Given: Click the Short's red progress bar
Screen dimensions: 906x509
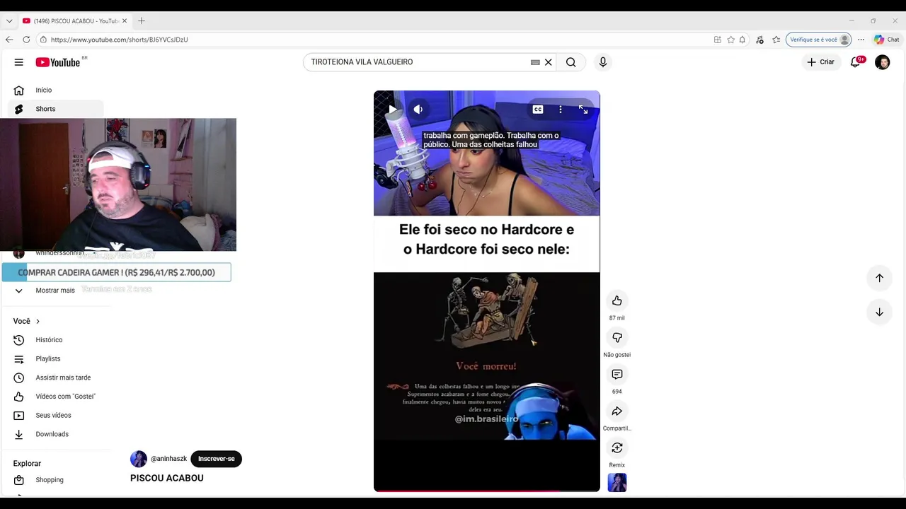Looking at the screenshot, I should (x=487, y=490).
